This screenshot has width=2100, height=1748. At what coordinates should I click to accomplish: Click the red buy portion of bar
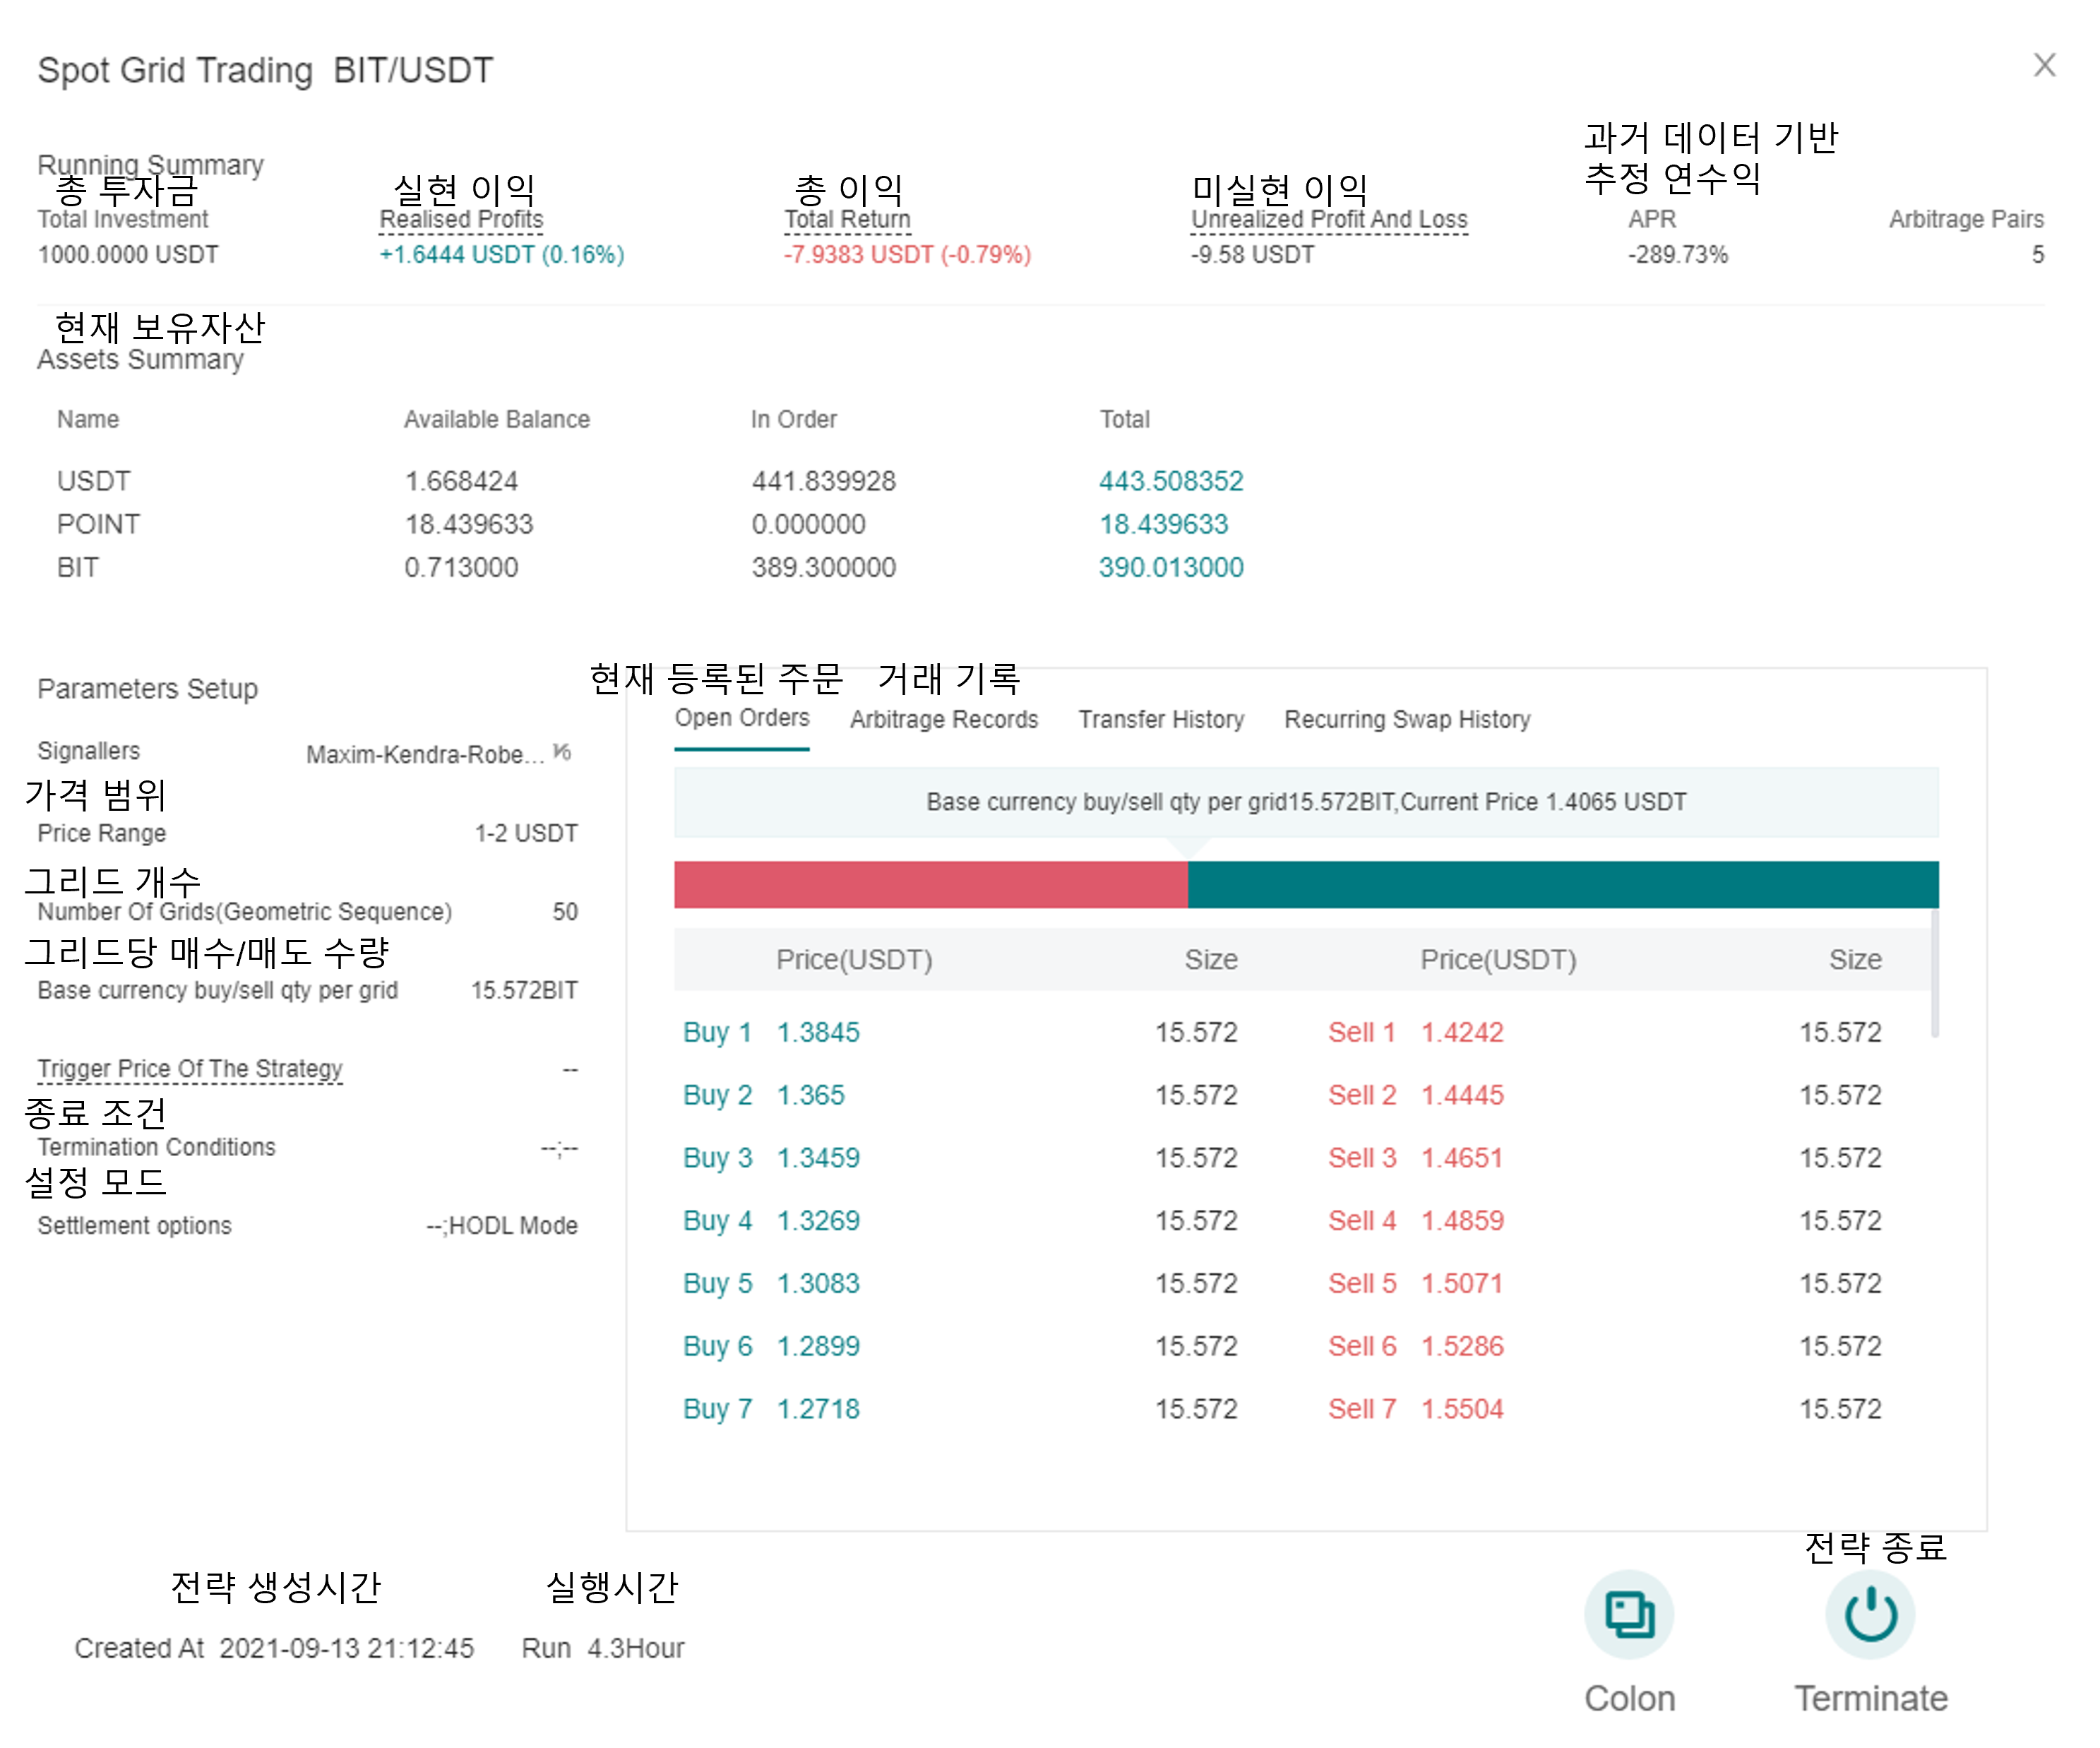click(930, 884)
